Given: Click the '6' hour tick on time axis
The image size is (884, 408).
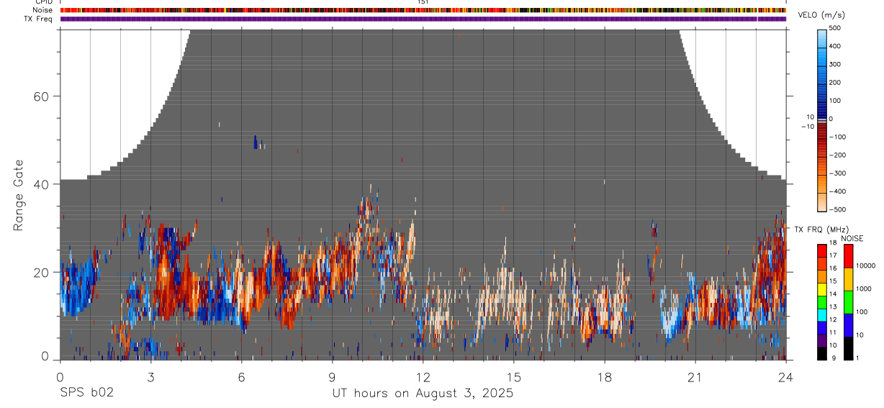Looking at the screenshot, I should [242, 376].
